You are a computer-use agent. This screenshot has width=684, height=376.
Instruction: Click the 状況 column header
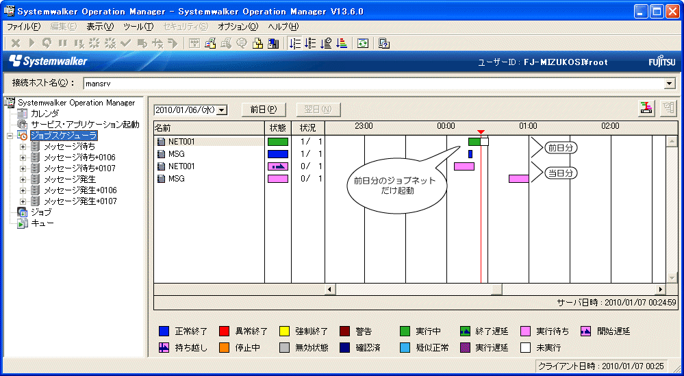(x=308, y=128)
